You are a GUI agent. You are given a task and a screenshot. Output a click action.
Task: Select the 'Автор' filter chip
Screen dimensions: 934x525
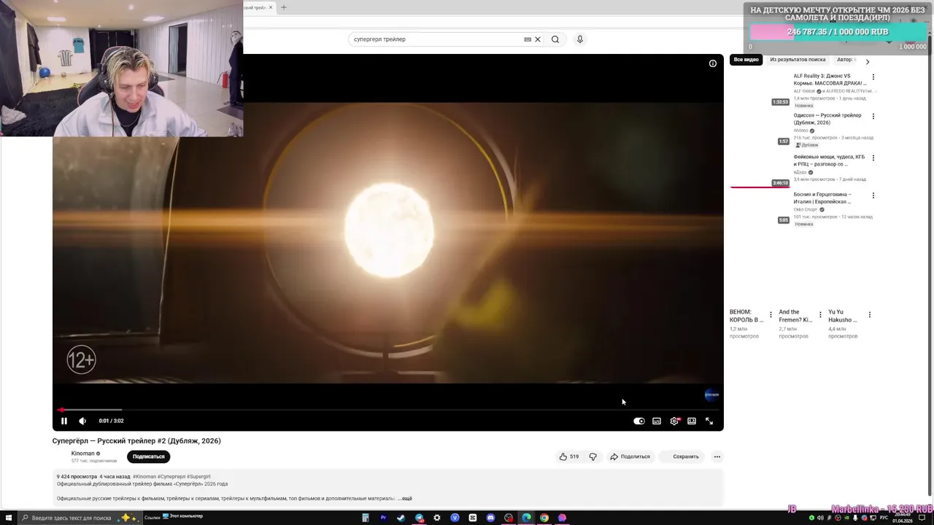pos(845,60)
